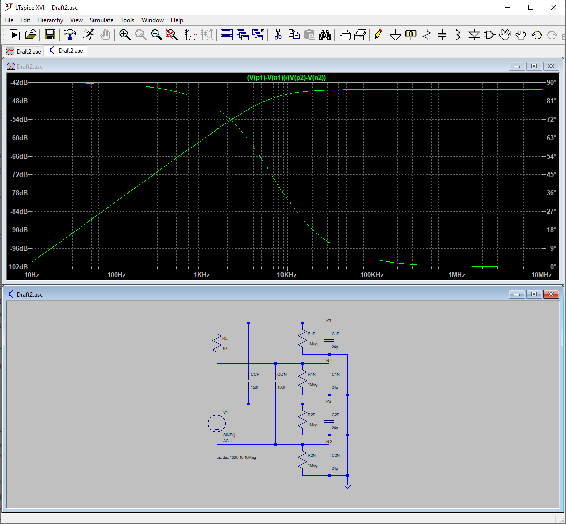
Task: Click the Save floppy disk icon
Action: [x=50, y=35]
